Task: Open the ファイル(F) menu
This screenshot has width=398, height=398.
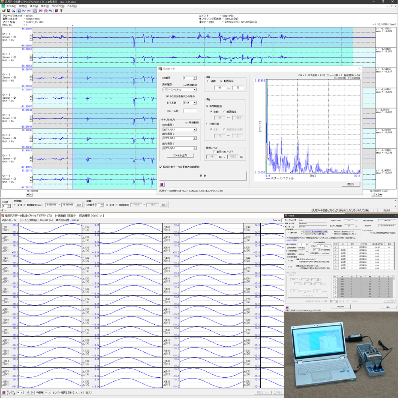Action: 11,6
